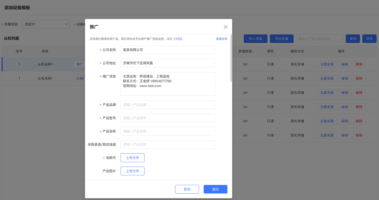
Task: Click 设置报警 in the sixth table row
Action: click(327, 135)
